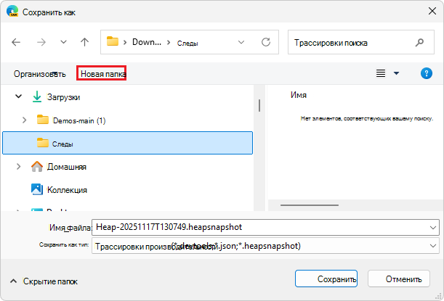Screen dimensions: 444x301
Task: Click the Коллекция picture icon
Action: [37, 189]
